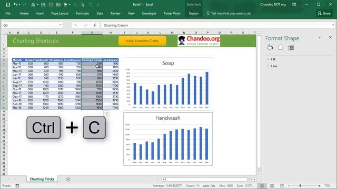The height and width of the screenshot is (189, 337).
Task: Go to the Data ribbon tab
Action: pos(100,13)
